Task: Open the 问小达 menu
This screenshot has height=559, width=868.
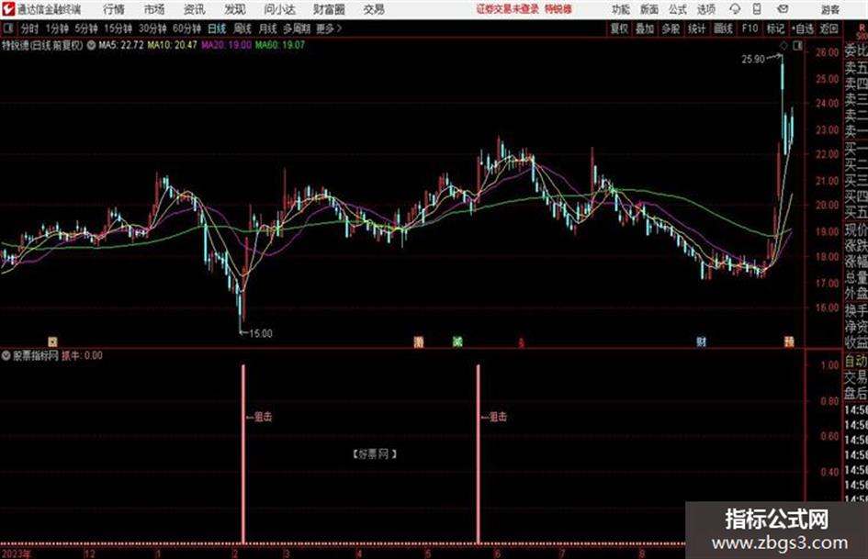Action: [279, 9]
